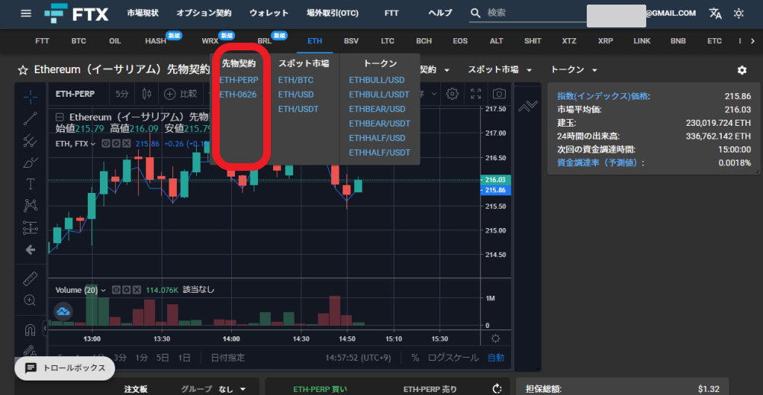The image size is (763, 395).
Task: Enter fullscreen chart mode
Action: coord(476,93)
